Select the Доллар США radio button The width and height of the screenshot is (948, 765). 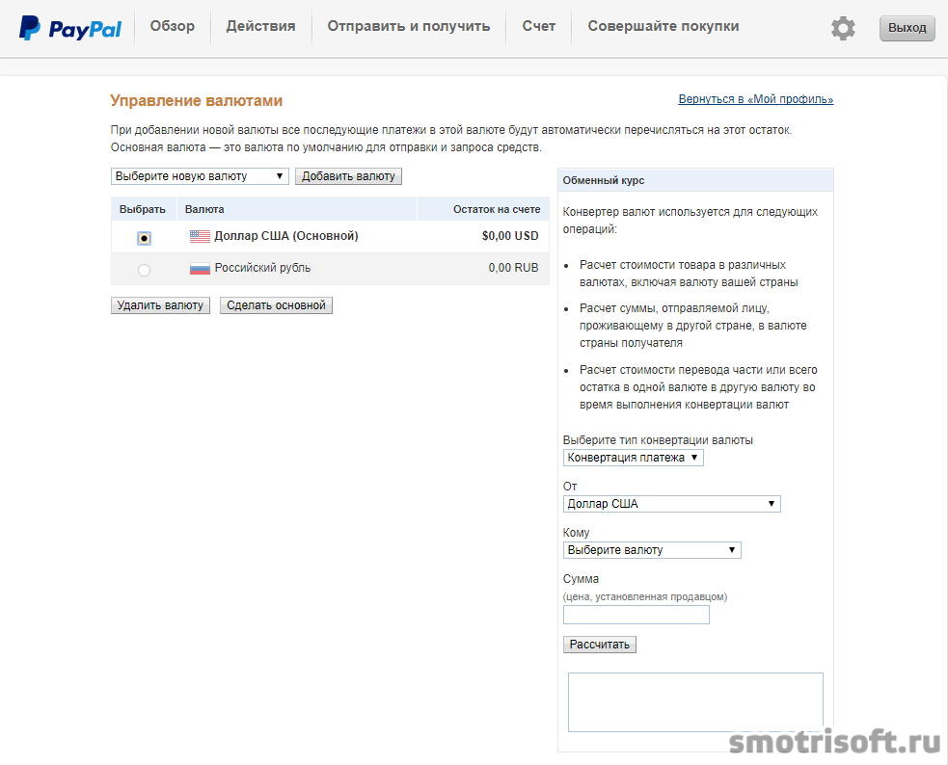coord(144,238)
